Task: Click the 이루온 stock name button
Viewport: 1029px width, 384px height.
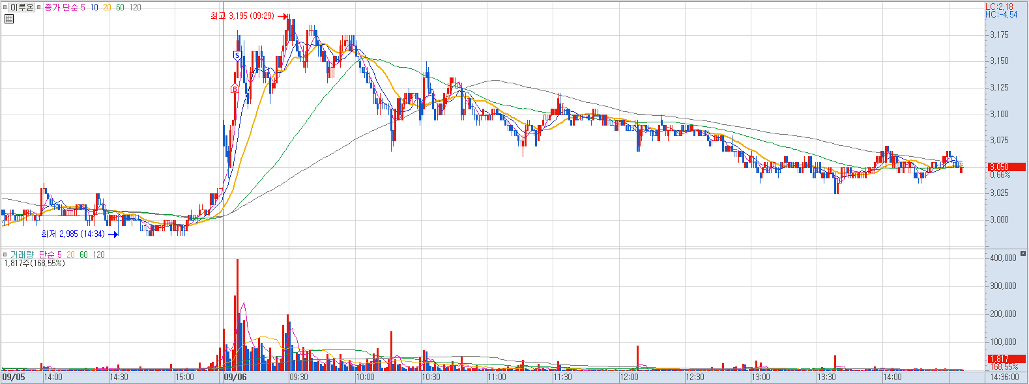Action: coord(22,7)
